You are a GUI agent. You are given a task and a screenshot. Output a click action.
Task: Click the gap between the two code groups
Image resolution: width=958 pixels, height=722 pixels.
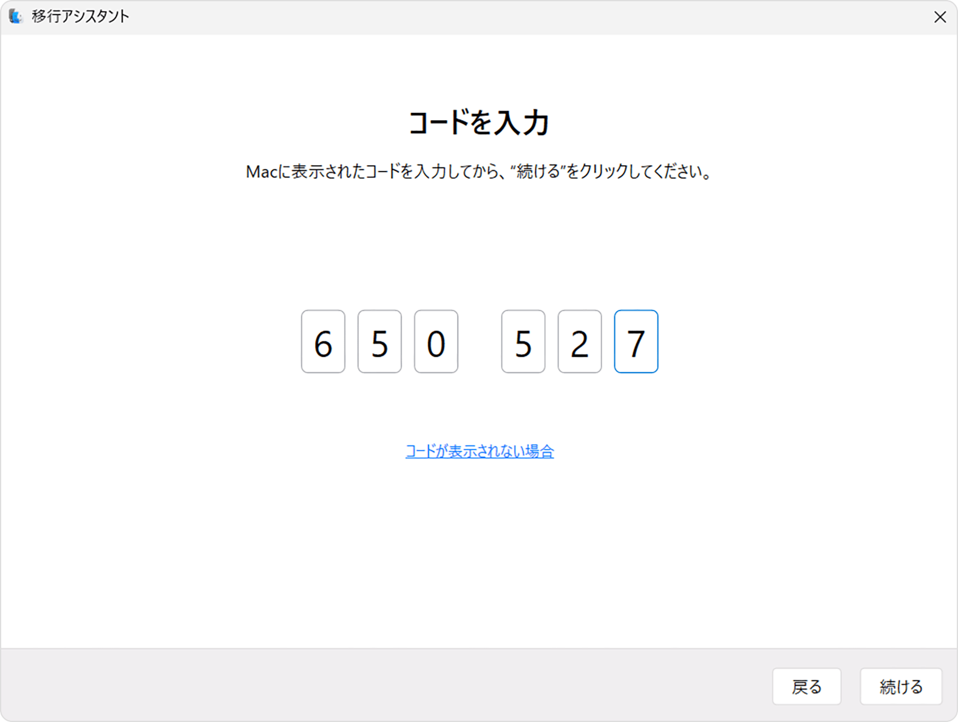pyautogui.click(x=480, y=342)
